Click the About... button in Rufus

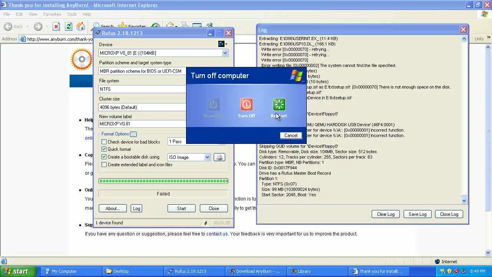pyautogui.click(x=113, y=209)
